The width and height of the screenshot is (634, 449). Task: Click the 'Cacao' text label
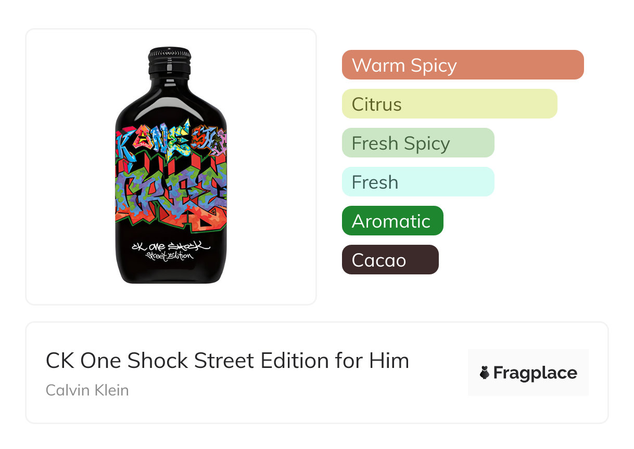coord(378,260)
